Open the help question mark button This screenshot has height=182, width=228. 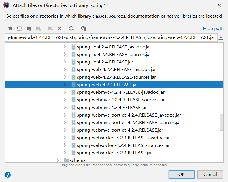tap(8, 175)
